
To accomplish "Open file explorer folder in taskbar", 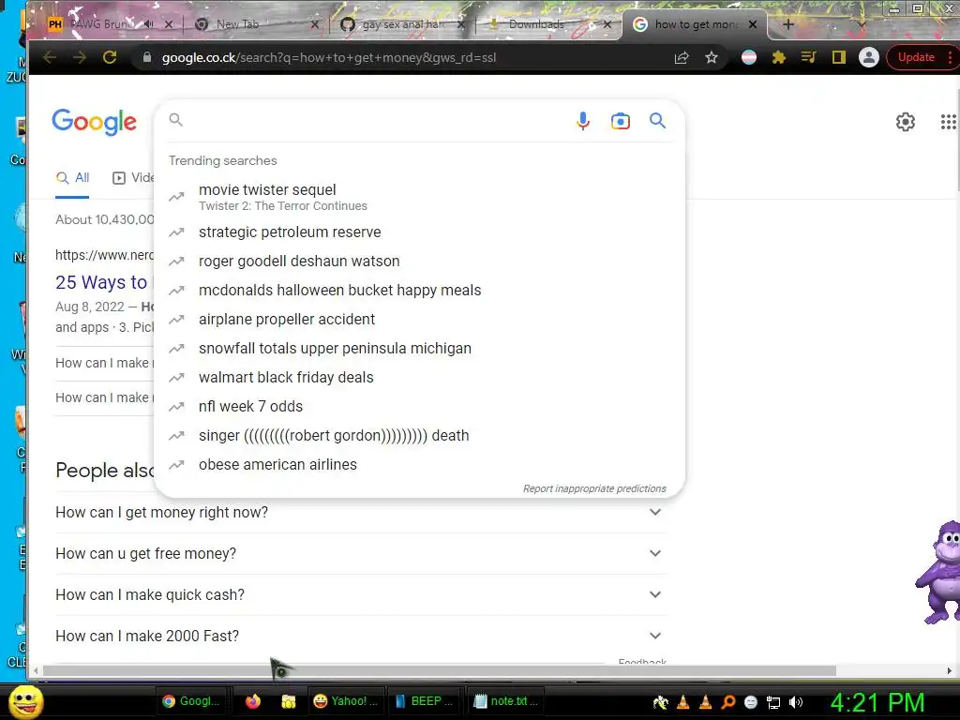I will pos(289,701).
